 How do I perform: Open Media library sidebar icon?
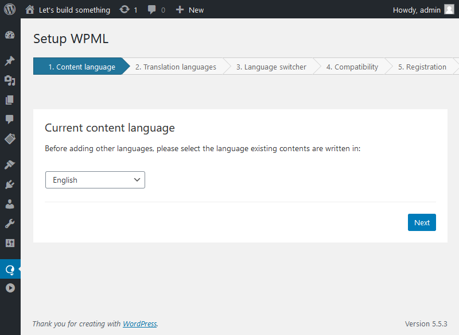(x=10, y=80)
